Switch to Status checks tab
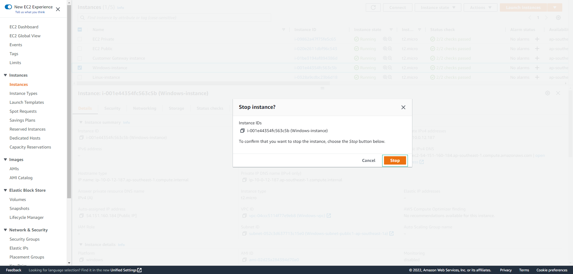The image size is (573, 274). click(x=210, y=108)
